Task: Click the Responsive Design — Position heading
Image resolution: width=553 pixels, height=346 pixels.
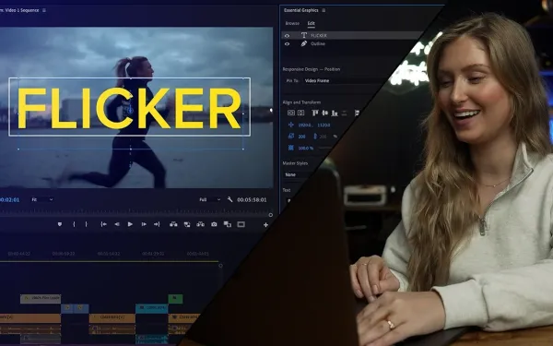Action: tap(312, 69)
